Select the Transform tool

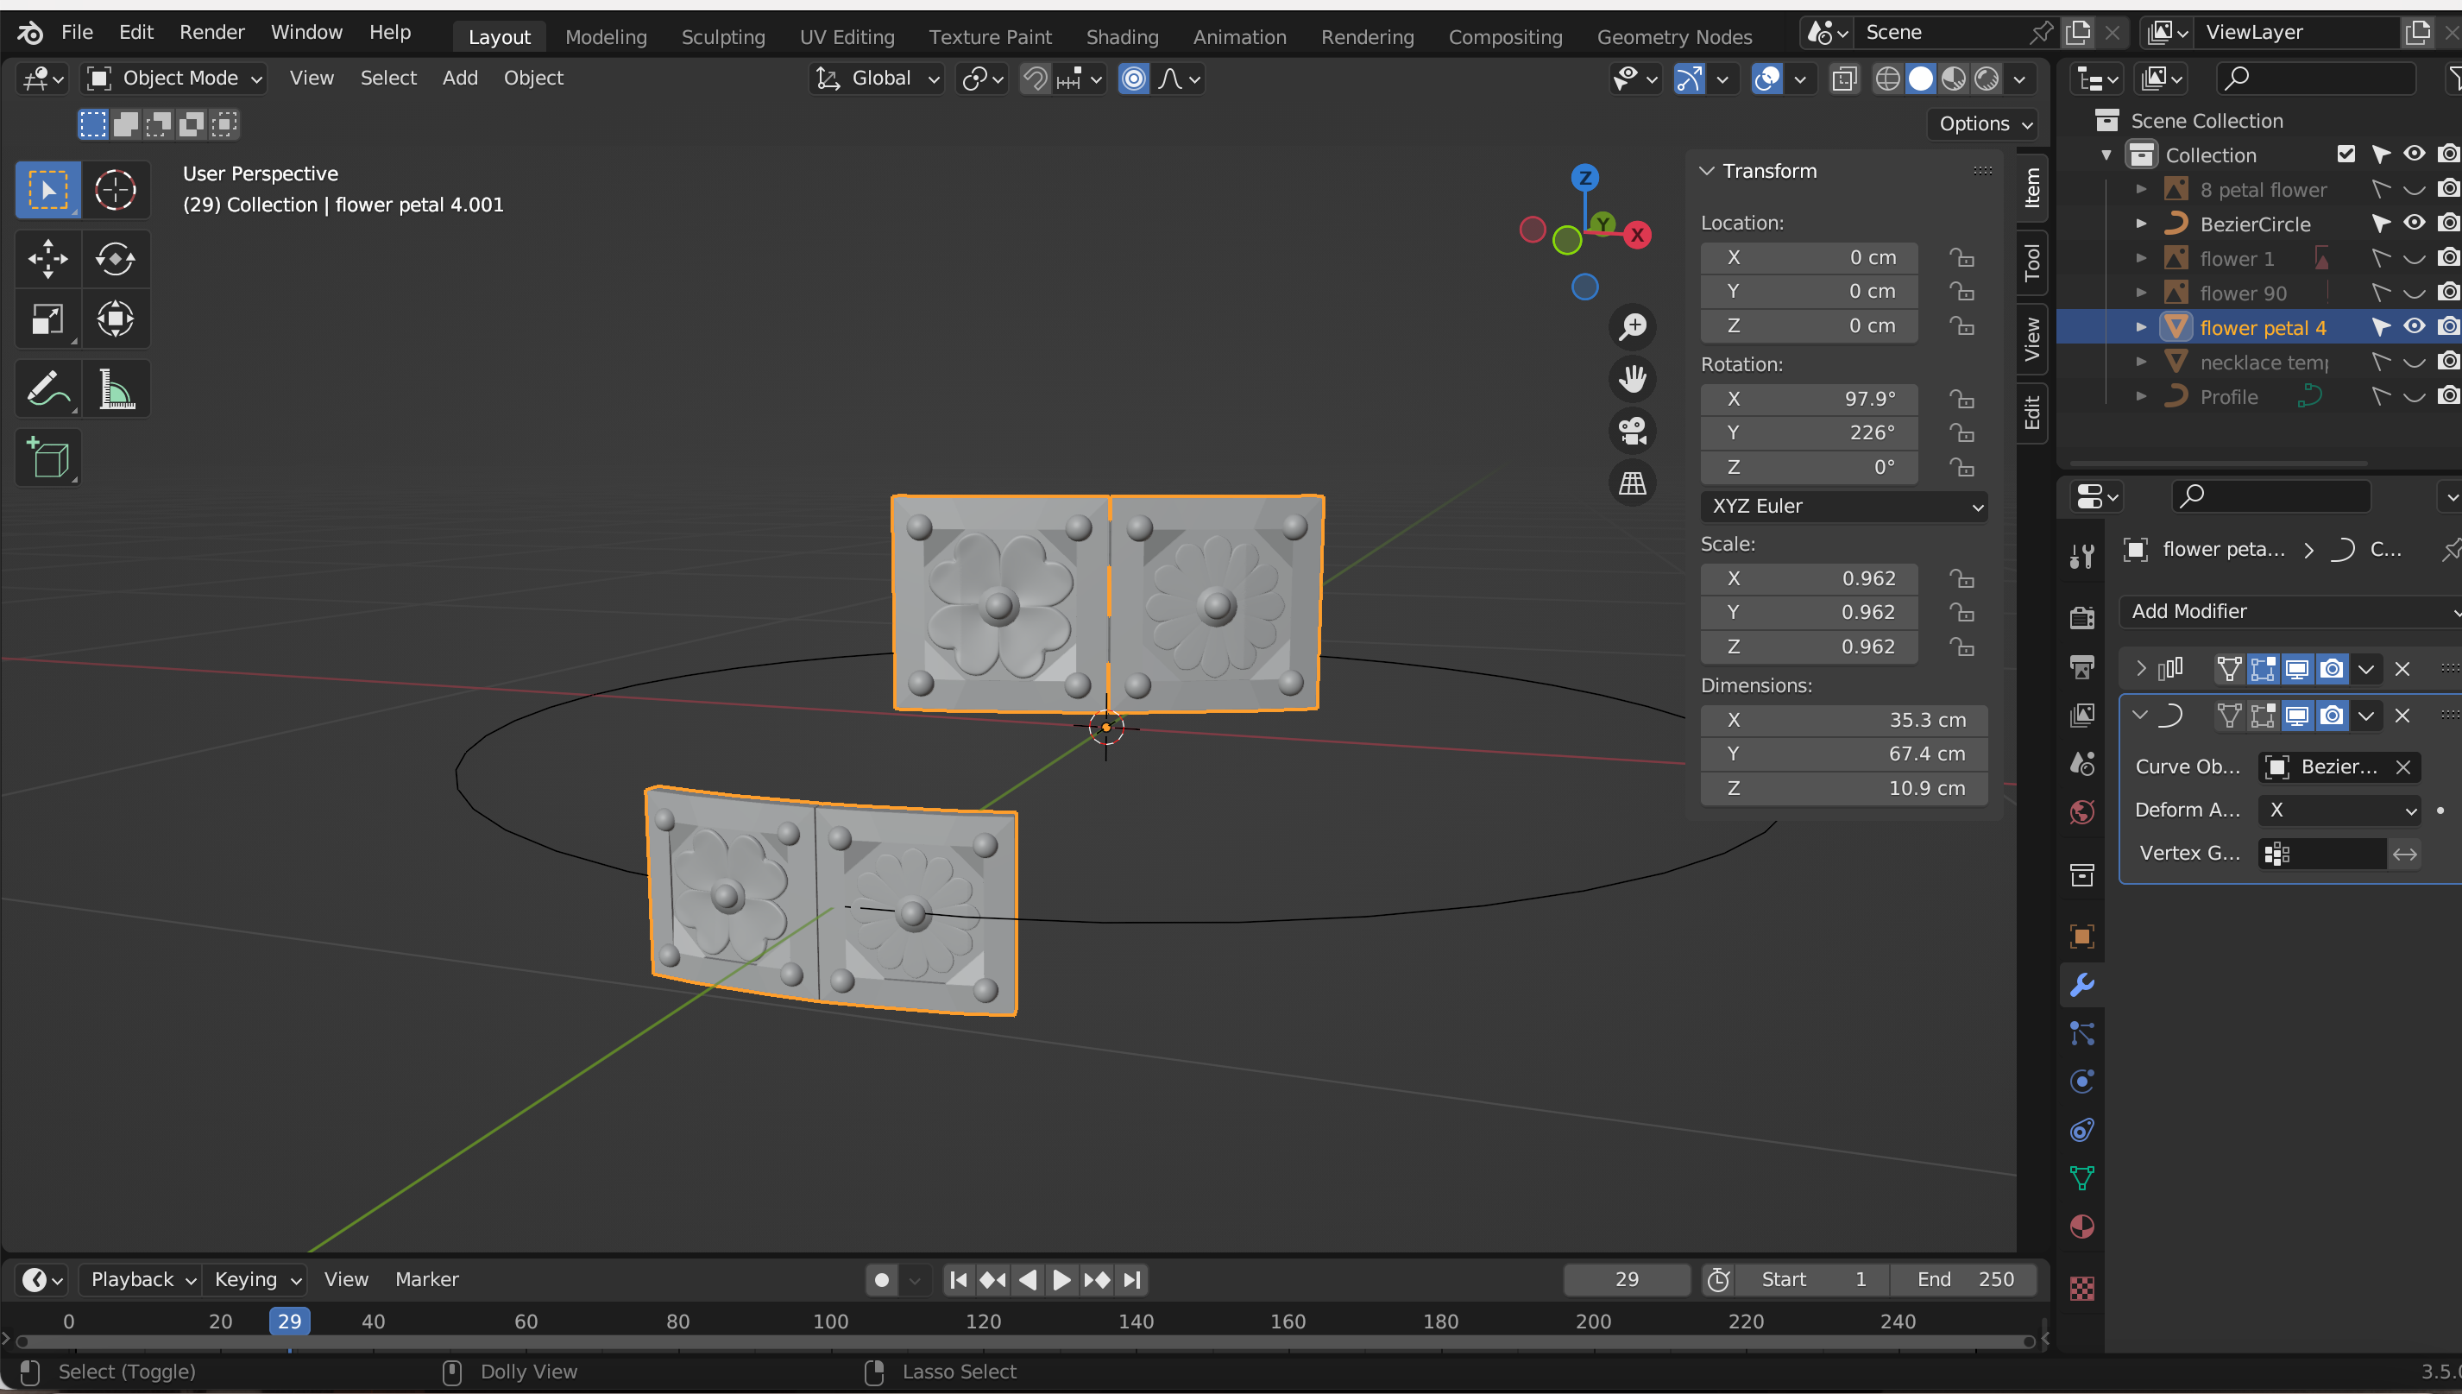coord(115,319)
